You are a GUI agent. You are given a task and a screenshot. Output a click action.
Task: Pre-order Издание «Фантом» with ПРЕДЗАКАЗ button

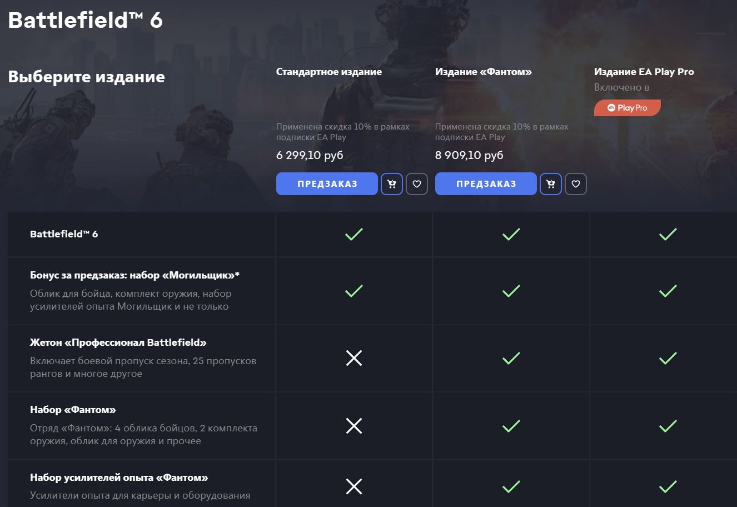point(486,184)
